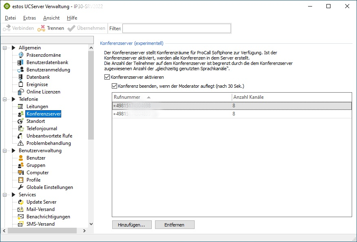Select the Globale Einstellungen wrench icon
This screenshot has height=242, width=357.
tap(21, 187)
